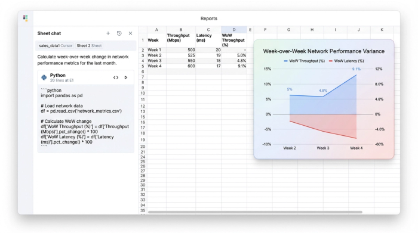This screenshot has height=233, width=418.
Task: Click WoW cell showing 5.0%
Action: point(234,55)
